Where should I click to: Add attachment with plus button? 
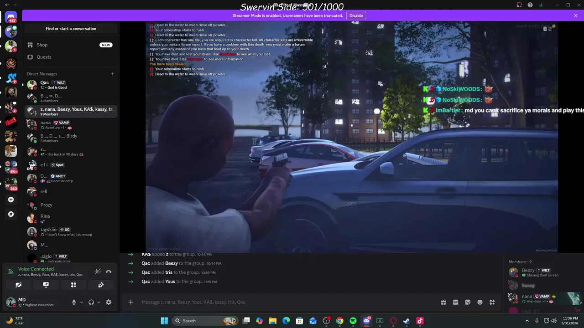click(130, 302)
